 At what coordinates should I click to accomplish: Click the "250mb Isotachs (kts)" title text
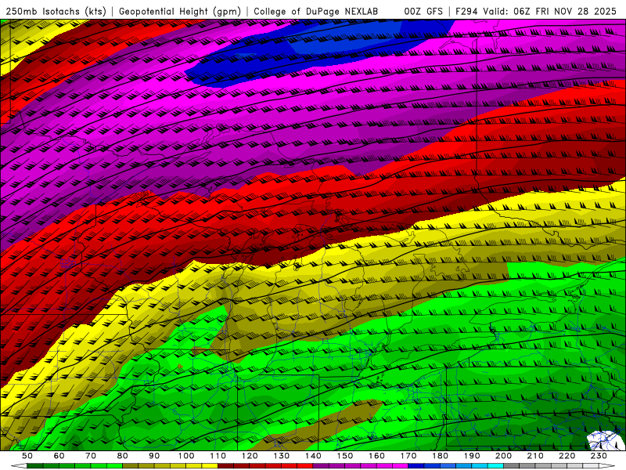[56, 12]
